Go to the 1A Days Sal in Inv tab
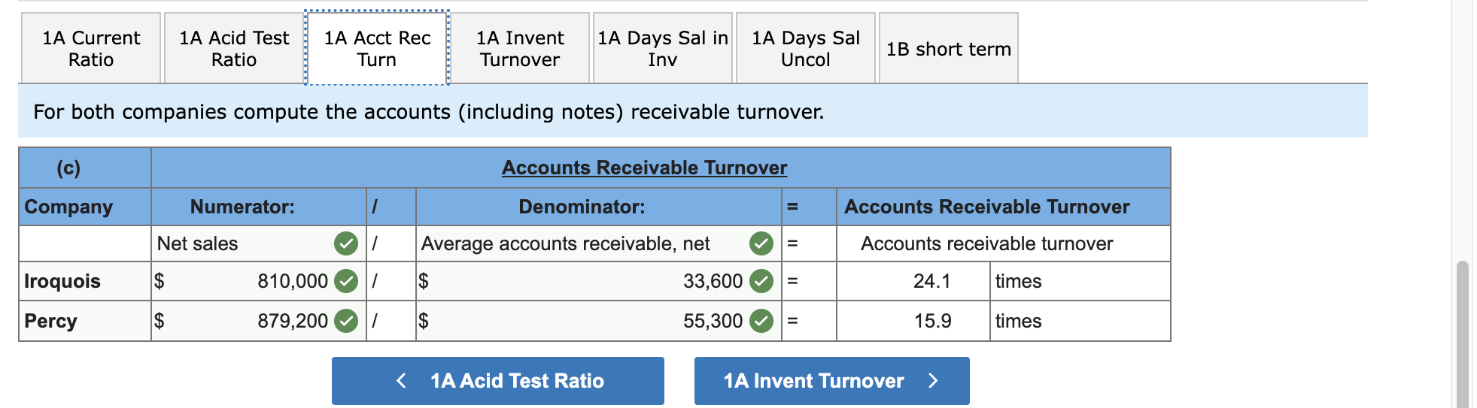 pyautogui.click(x=663, y=48)
